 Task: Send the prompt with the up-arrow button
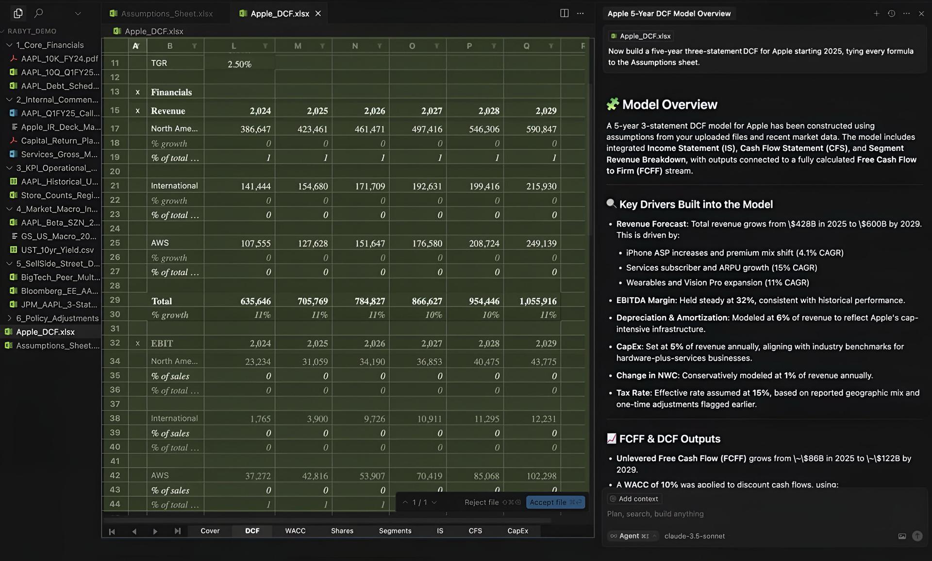(917, 536)
